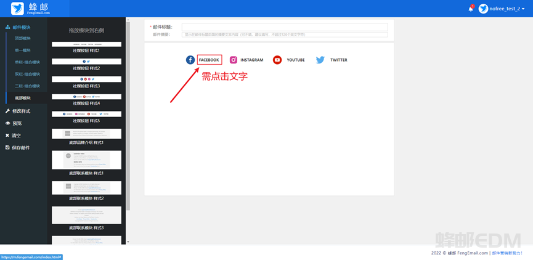Click the scrollbar down arrow in module panel
Image resolution: width=533 pixels, height=260 pixels.
click(x=128, y=242)
